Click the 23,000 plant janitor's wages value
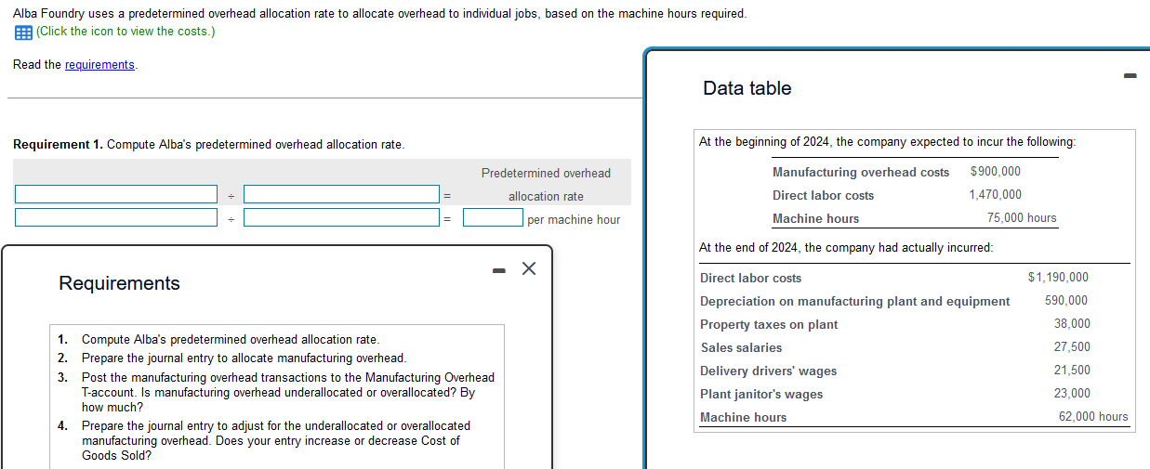1150x469 pixels. [1073, 394]
